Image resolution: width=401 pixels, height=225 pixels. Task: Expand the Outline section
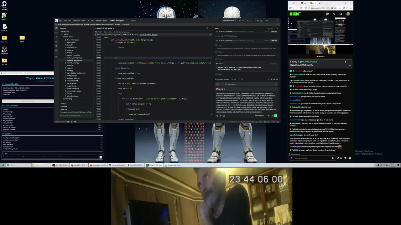(64, 104)
